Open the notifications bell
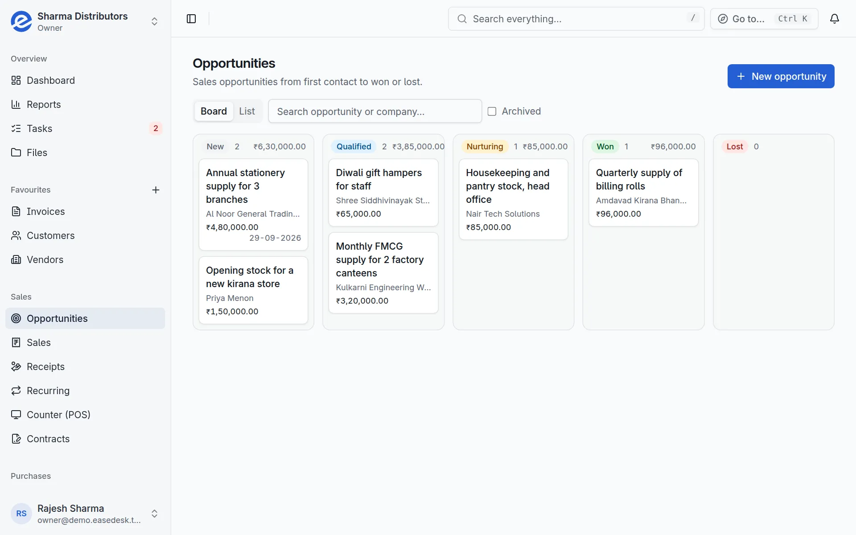This screenshot has height=535, width=856. click(835, 19)
